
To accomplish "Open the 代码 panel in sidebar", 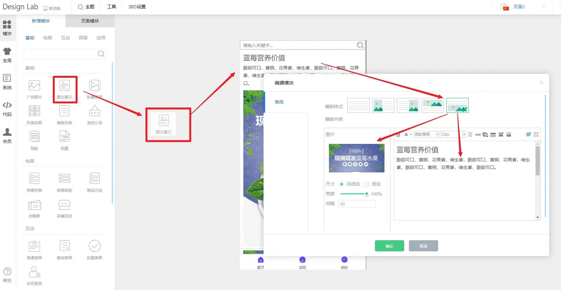I will pos(7,109).
